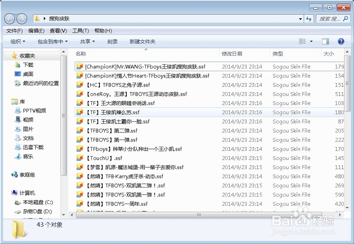
Task: Open the 帮助(H) menu
Action: tap(103, 31)
